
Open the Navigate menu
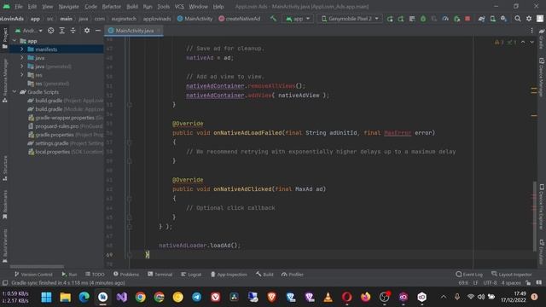[x=68, y=7]
